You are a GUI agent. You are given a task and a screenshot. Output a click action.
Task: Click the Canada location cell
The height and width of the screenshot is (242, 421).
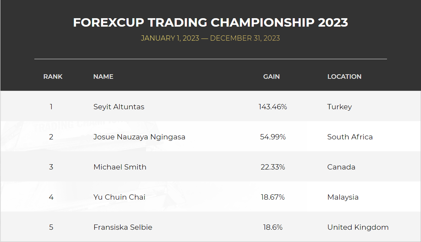(341, 167)
